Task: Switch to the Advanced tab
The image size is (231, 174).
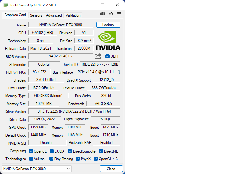Action: tap(54, 15)
